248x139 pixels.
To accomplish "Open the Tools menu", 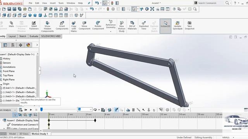I will click(x=61, y=3).
